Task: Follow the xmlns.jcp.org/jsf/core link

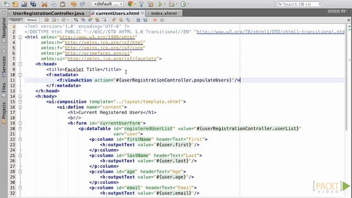Action: pyautogui.click(x=104, y=48)
